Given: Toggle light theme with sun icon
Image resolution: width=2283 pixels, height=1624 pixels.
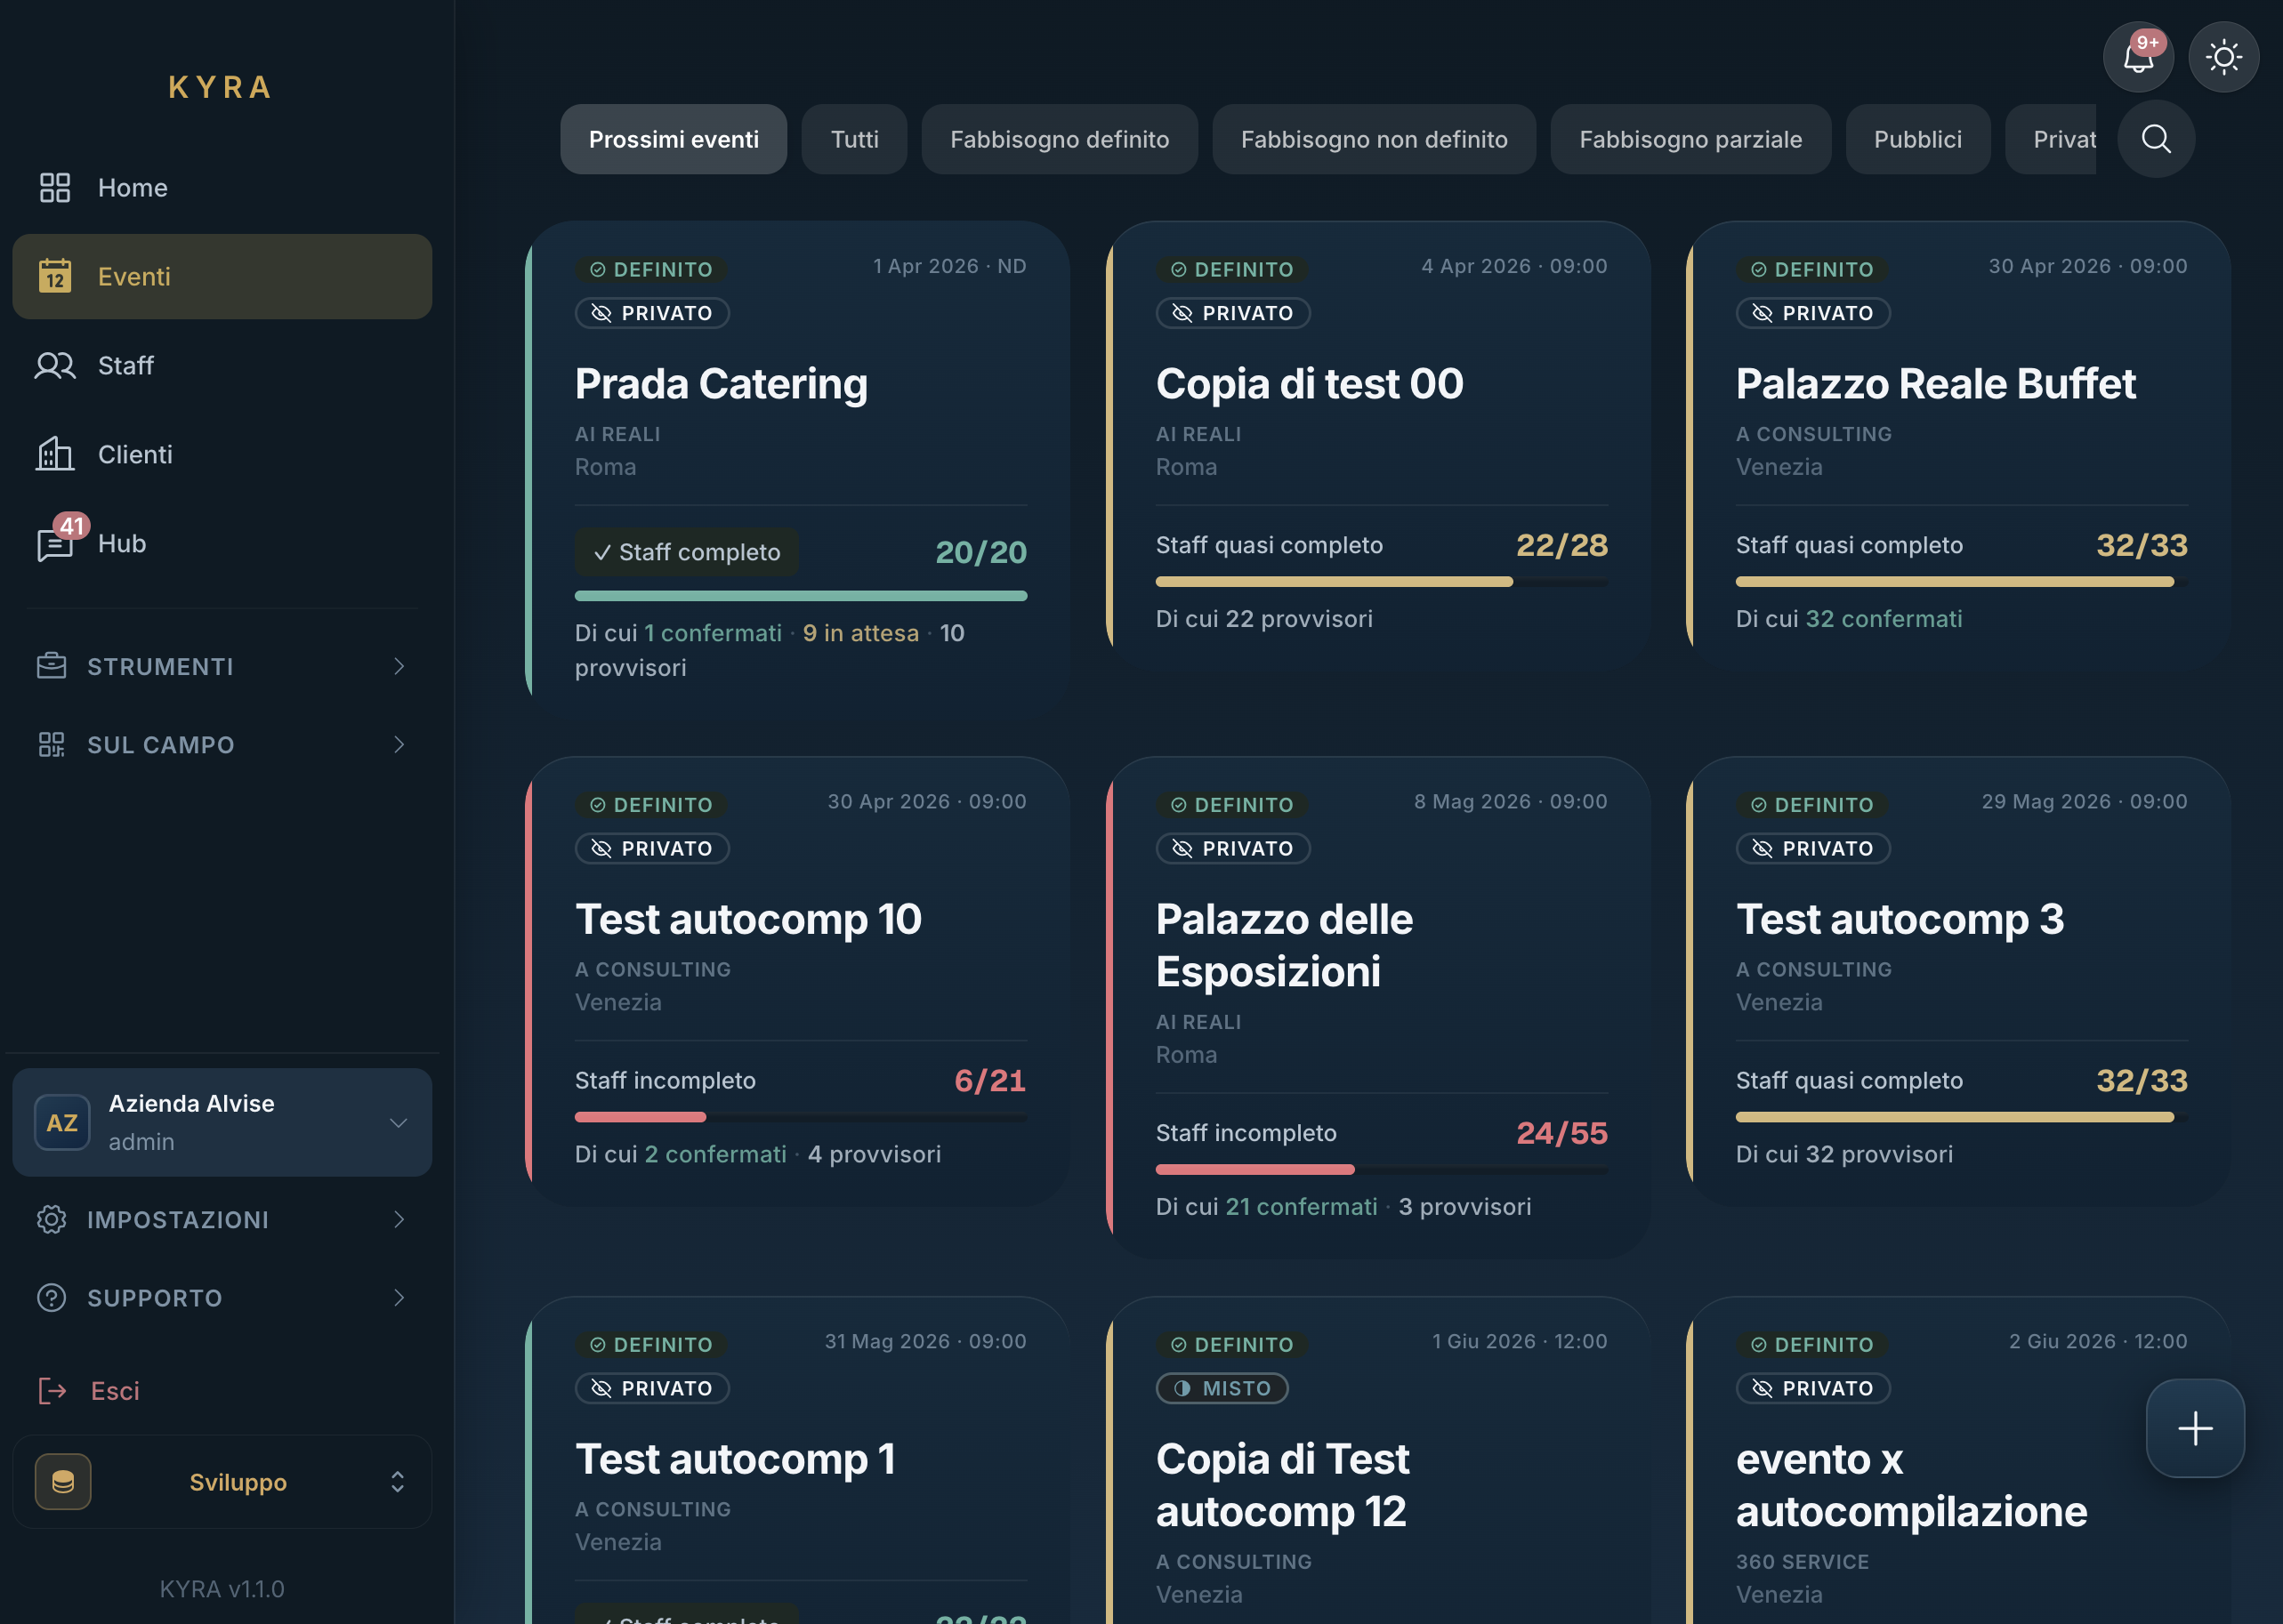Looking at the screenshot, I should 2223,57.
